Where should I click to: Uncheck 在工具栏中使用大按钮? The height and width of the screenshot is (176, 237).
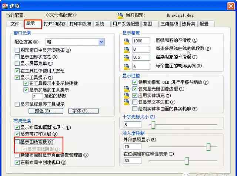click(17, 71)
